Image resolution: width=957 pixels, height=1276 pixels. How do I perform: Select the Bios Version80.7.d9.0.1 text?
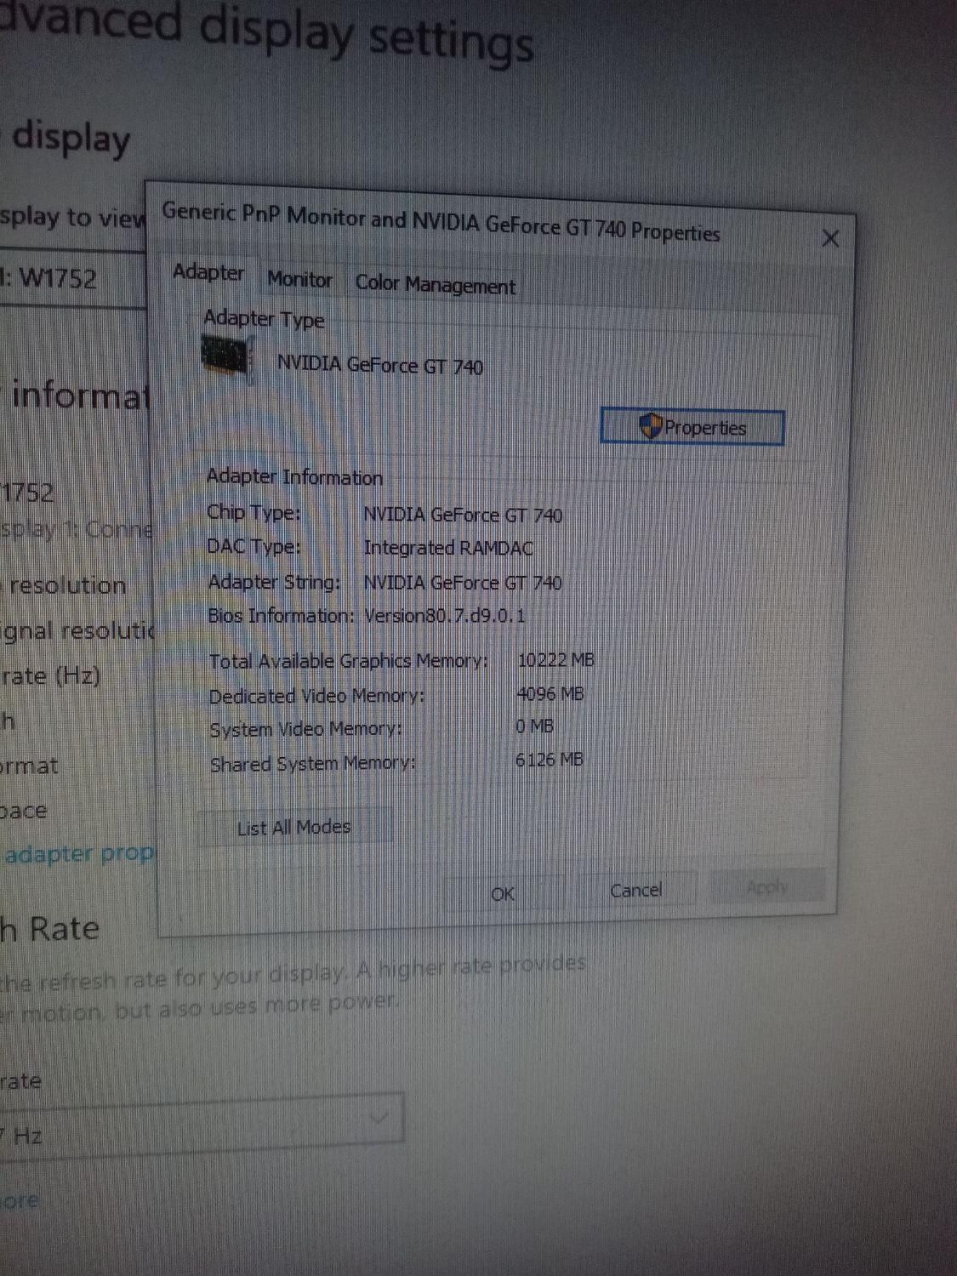(x=444, y=615)
